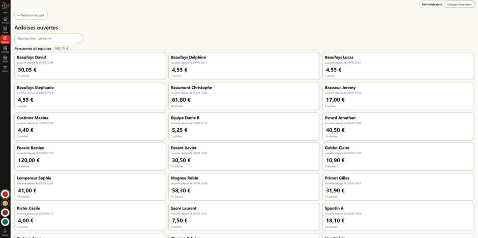Select the red color theme circle
This screenshot has width=478, height=238.
tap(5, 194)
